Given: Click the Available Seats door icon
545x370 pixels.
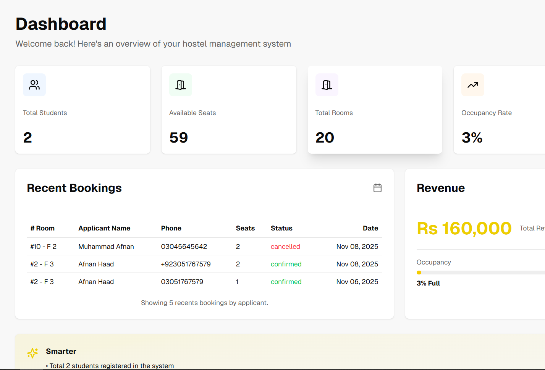Looking at the screenshot, I should coord(181,85).
